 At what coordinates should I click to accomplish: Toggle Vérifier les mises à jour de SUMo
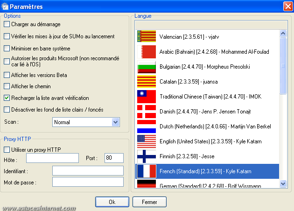pos(7,36)
